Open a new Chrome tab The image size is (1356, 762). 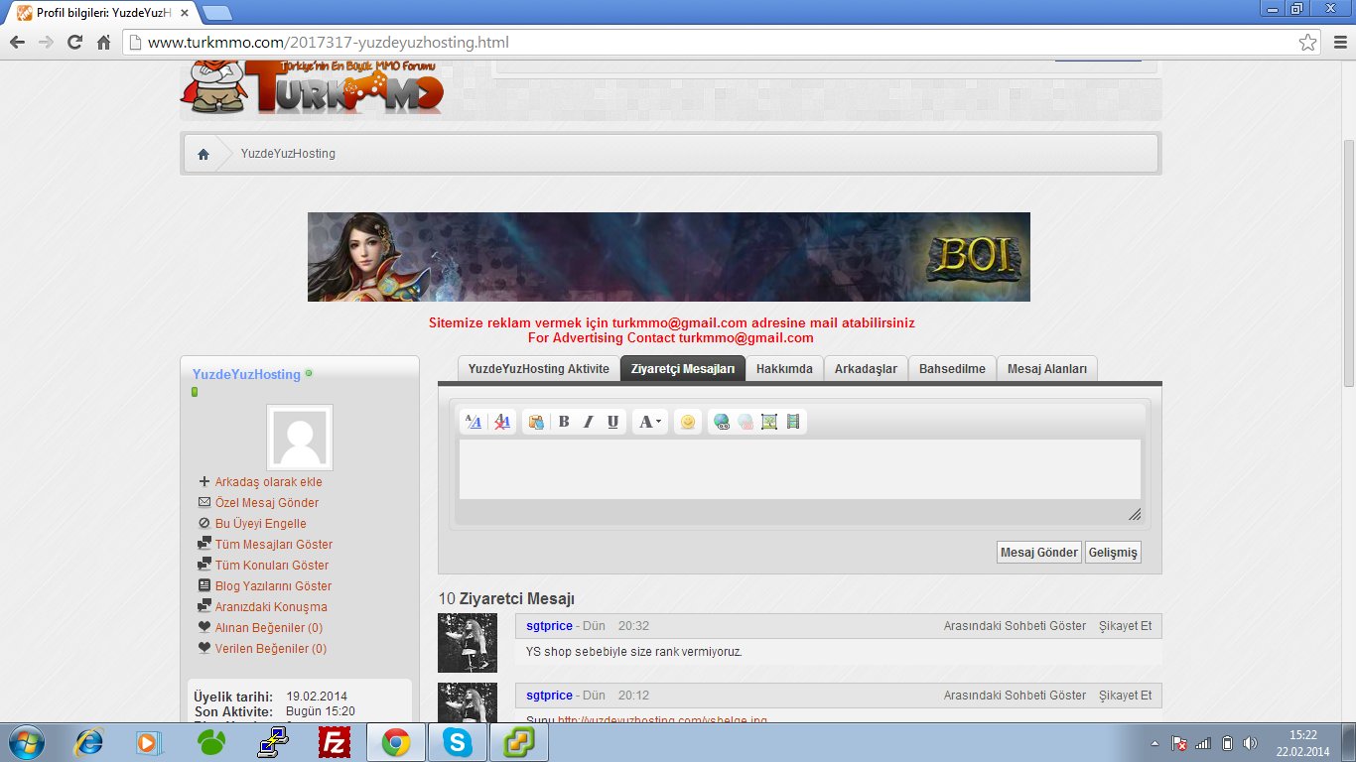pos(216,13)
